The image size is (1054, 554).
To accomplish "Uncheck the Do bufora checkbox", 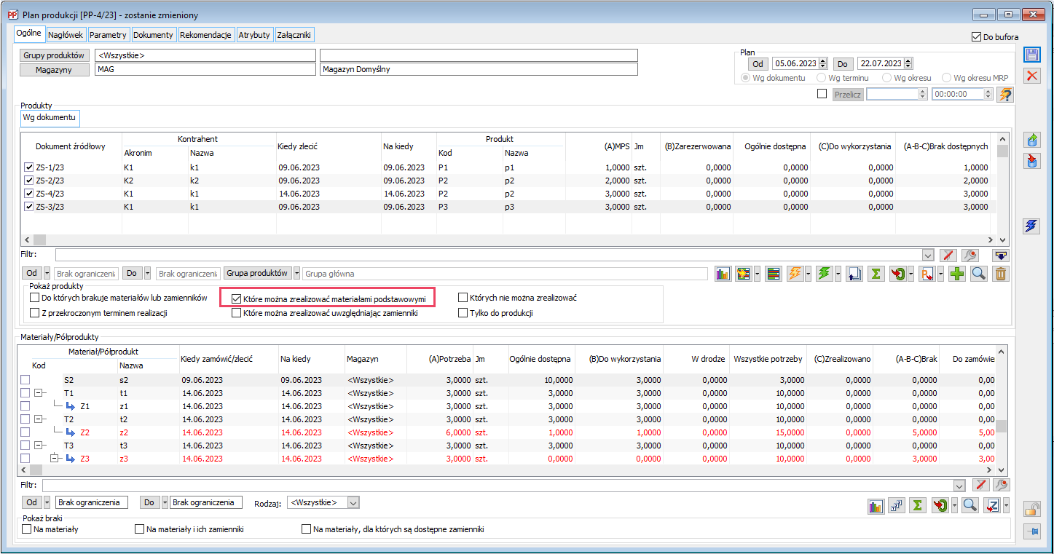I will 977,37.
